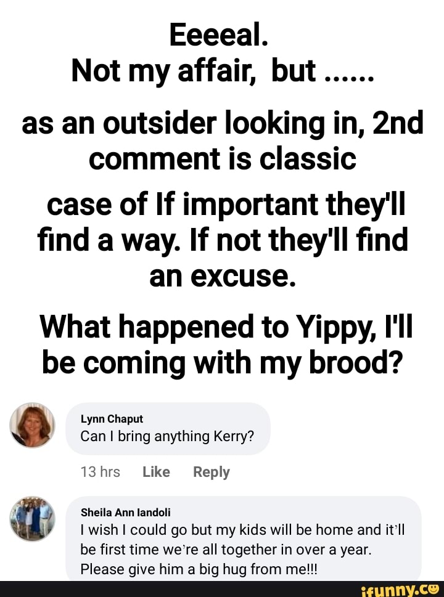The height and width of the screenshot is (597, 444).
Task: Open Sheila Ann Iandoli's name link
Action: 125,512
